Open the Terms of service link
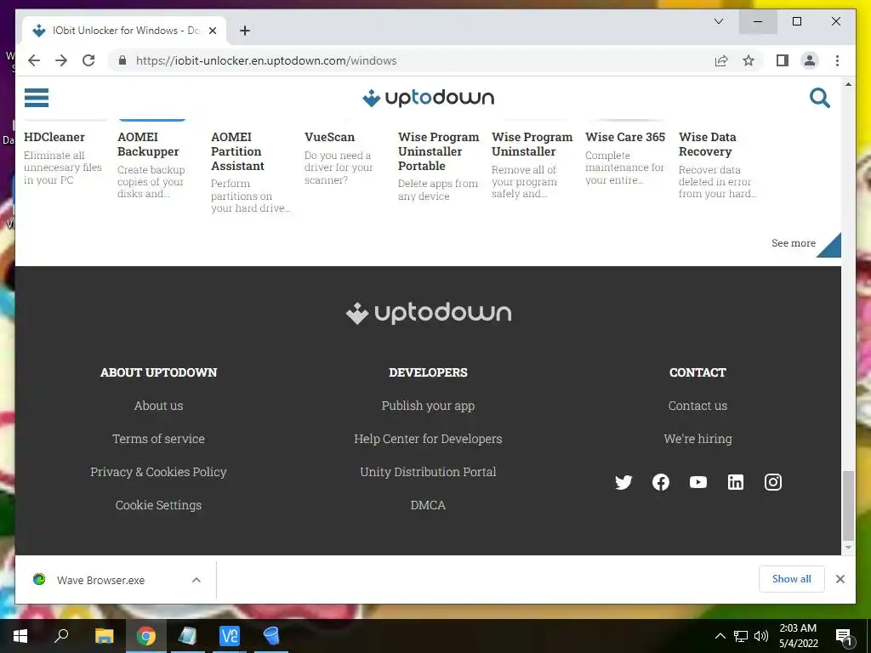Image resolution: width=871 pixels, height=653 pixels. click(x=158, y=439)
